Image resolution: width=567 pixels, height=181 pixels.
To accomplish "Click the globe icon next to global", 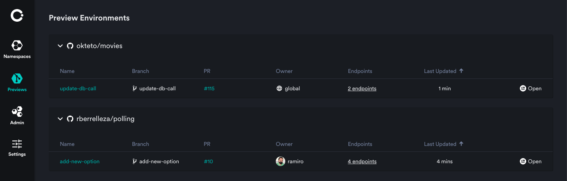I will [x=279, y=89].
